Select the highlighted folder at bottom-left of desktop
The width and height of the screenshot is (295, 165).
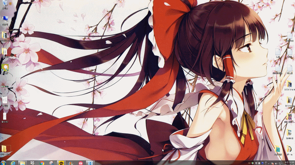pos(5,149)
